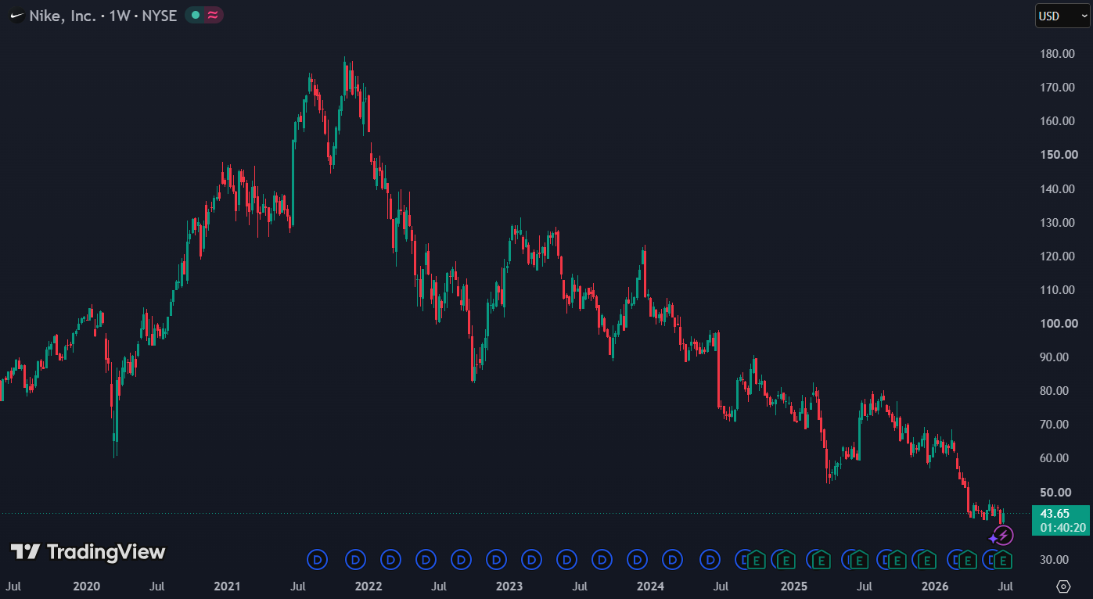Open the purple lightning bolt marker
This screenshot has height=599, width=1093.
coord(1004,536)
